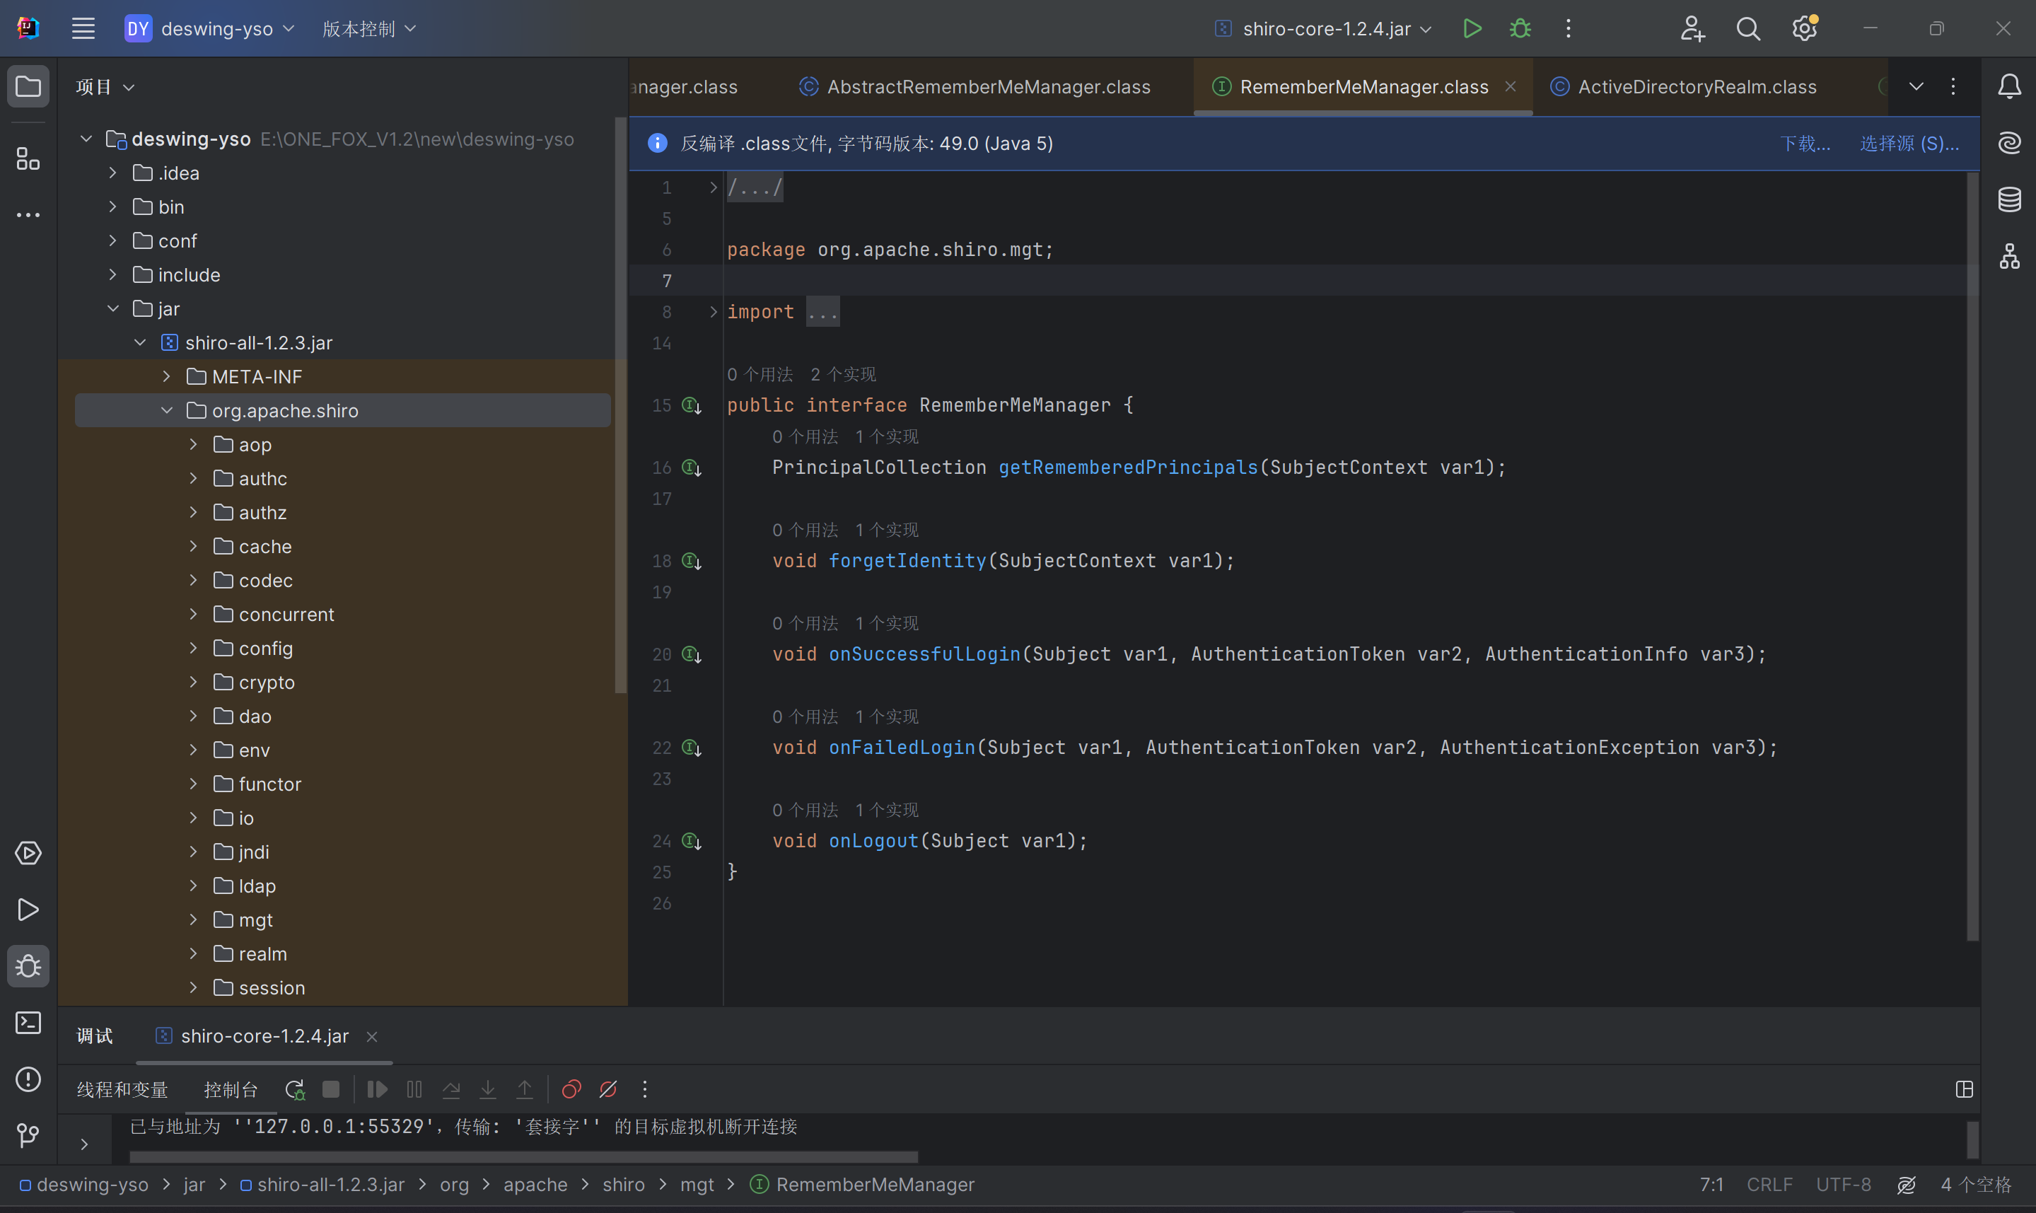This screenshot has width=2036, height=1213.
Task: Click the green Run button in toolbar
Action: [1472, 28]
